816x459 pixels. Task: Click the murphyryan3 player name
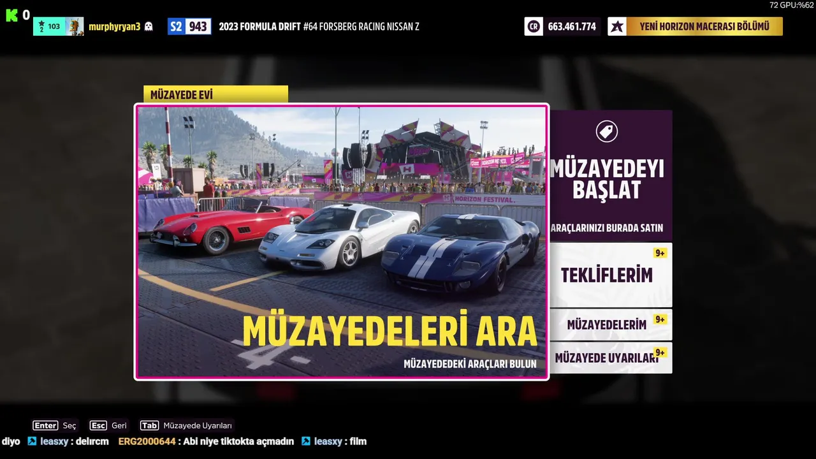114,27
